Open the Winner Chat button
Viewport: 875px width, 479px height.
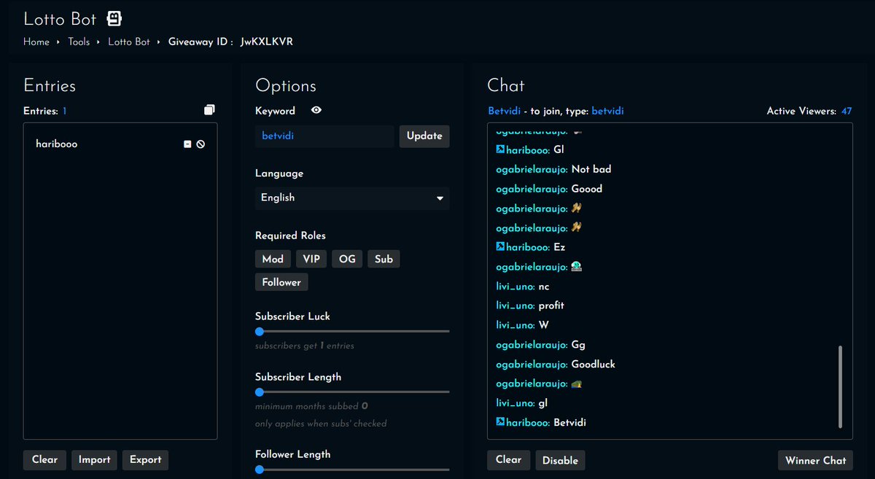coord(815,460)
